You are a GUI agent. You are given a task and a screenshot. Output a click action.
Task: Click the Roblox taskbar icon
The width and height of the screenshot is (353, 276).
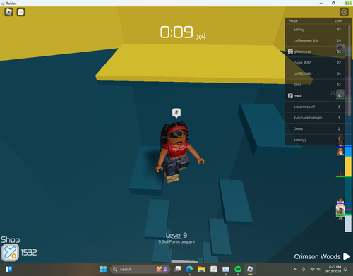pyautogui.click(x=250, y=269)
